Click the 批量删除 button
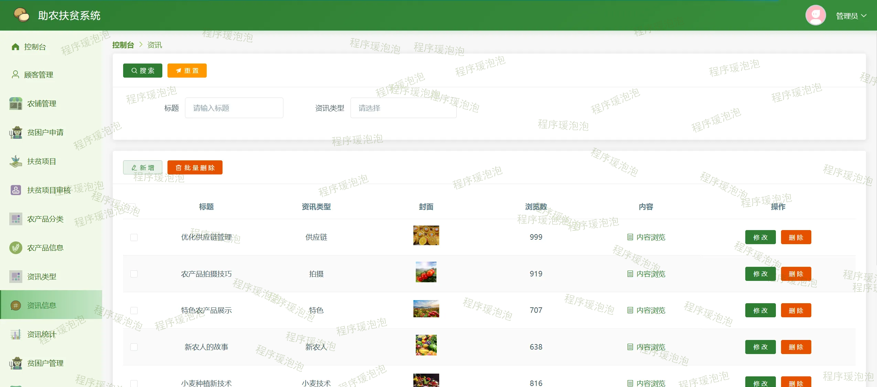This screenshot has width=877, height=387. [x=195, y=168]
